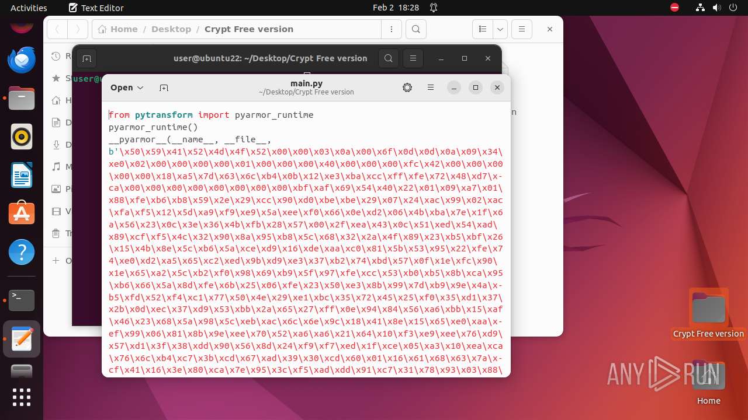The image size is (748, 420).
Task: Open Recent in Files sidebar
Action: 61,56
